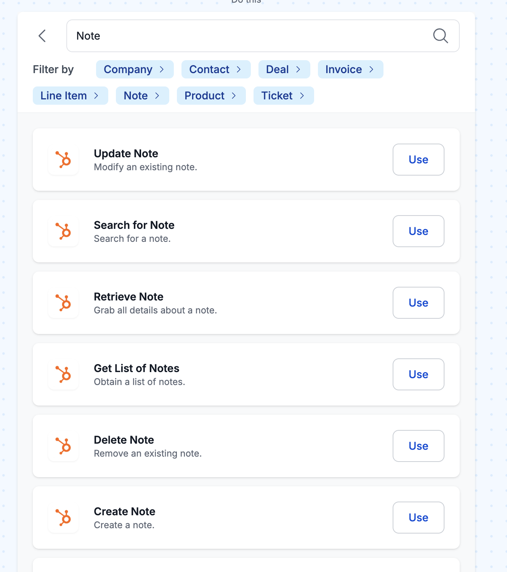Click HubSpot icon beside Search for Note
The height and width of the screenshot is (572, 507).
tap(63, 231)
